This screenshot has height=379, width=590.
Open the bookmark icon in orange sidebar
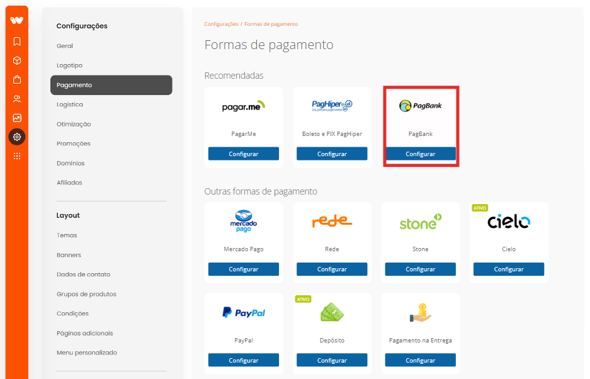[x=17, y=42]
